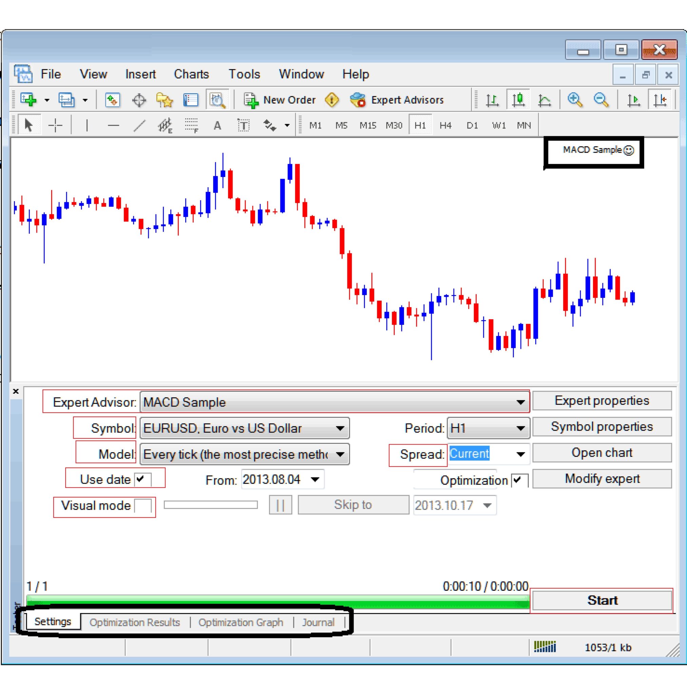Viewport: 687px width, 694px height.
Task: Enable the Visual mode checkbox
Action: [142, 506]
